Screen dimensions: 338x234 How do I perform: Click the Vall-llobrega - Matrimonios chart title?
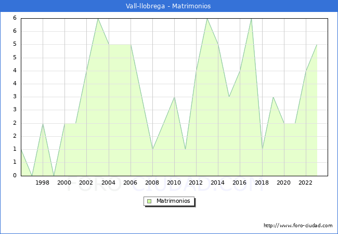click(x=168, y=6)
